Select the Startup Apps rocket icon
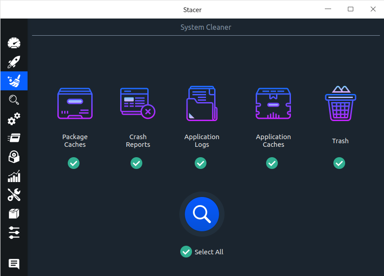 coord(14,62)
